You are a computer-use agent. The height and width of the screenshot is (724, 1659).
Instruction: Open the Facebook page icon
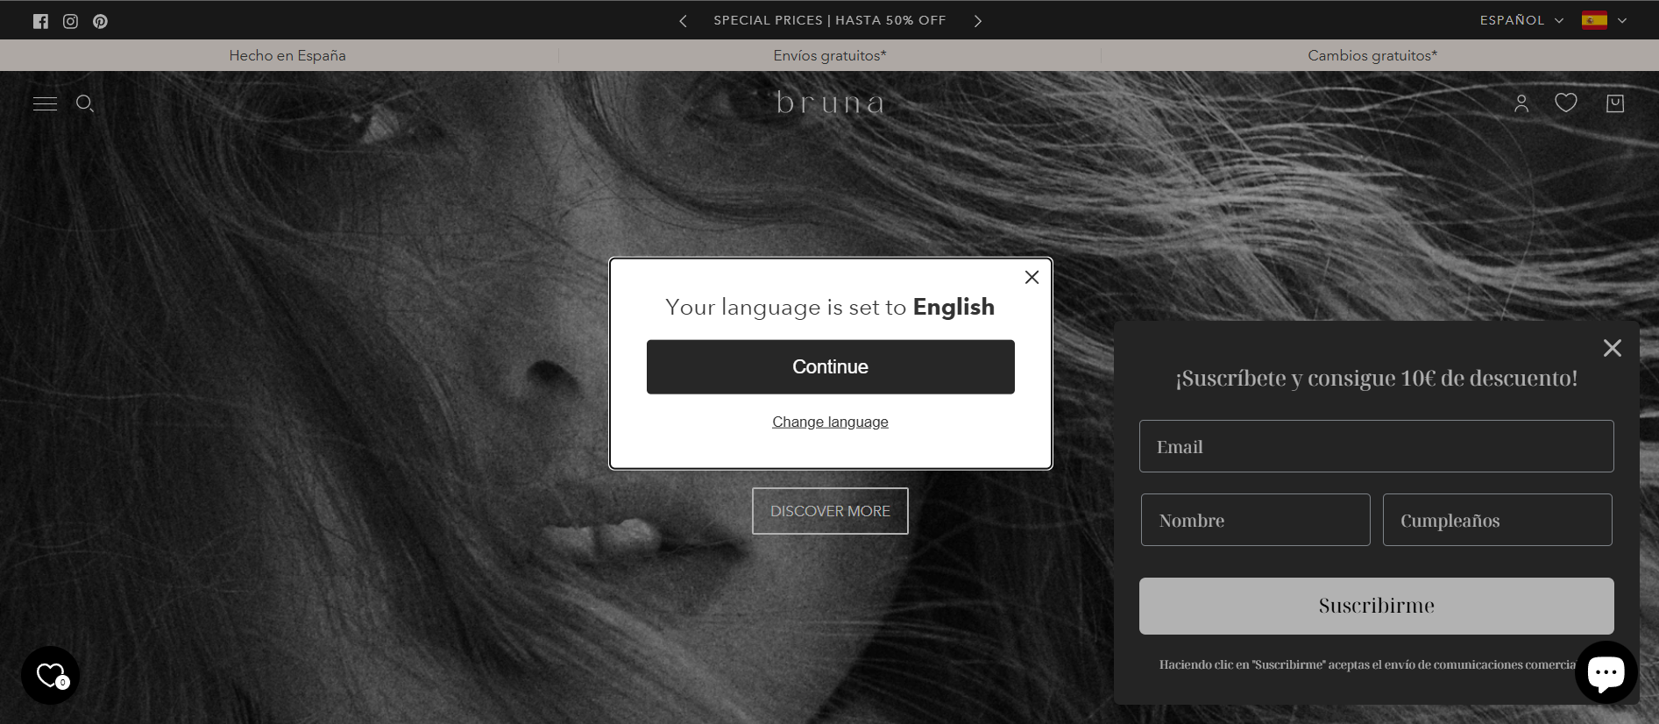click(40, 21)
